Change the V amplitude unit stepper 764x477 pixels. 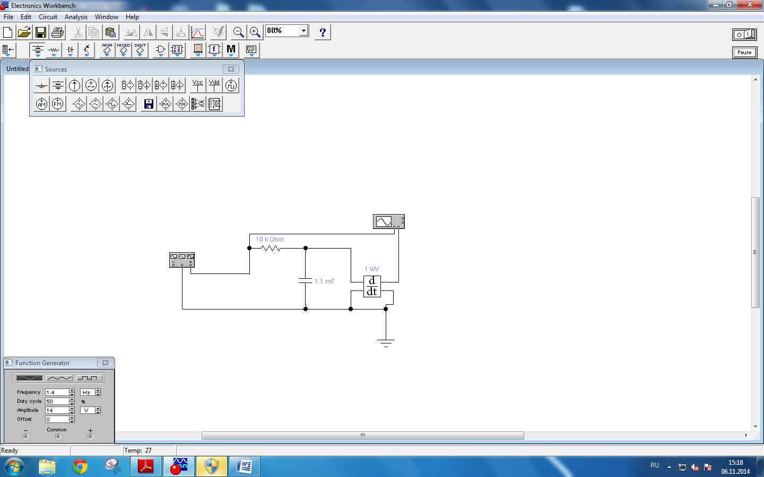pyautogui.click(x=98, y=410)
